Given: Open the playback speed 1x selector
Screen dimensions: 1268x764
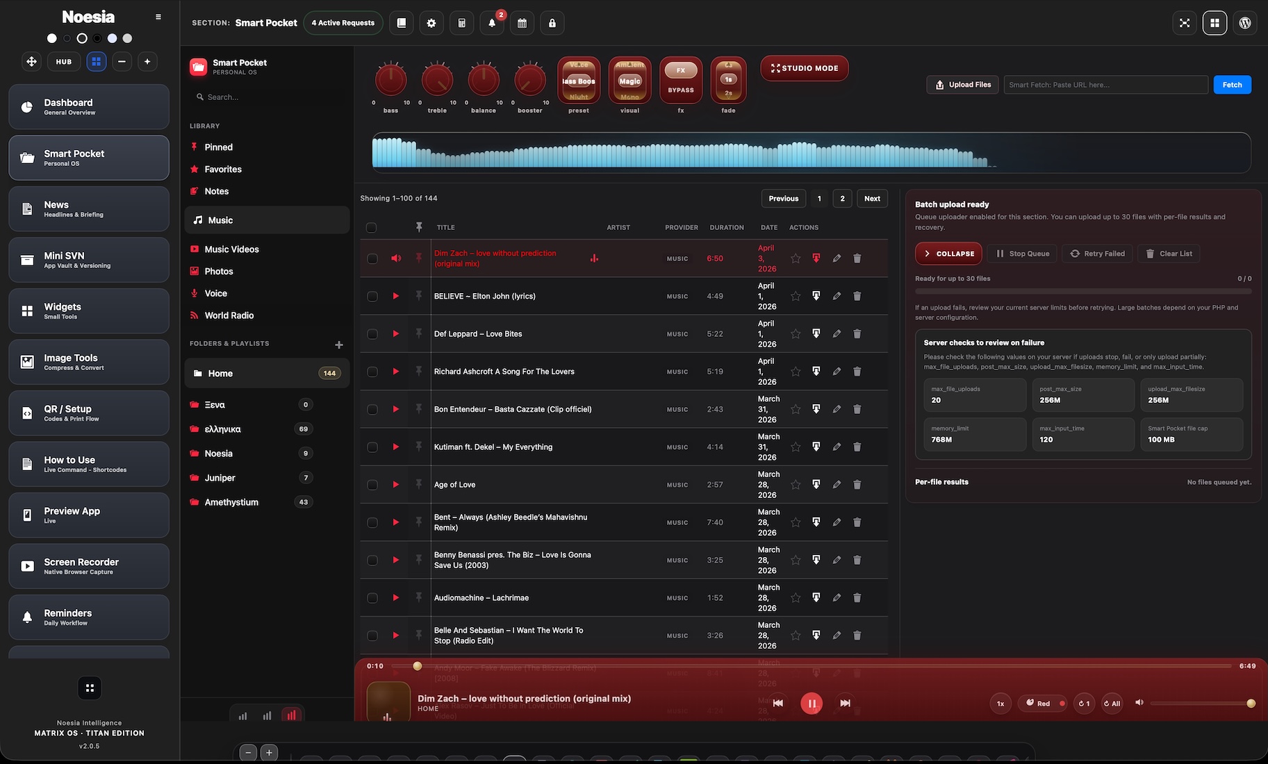Looking at the screenshot, I should tap(1001, 704).
